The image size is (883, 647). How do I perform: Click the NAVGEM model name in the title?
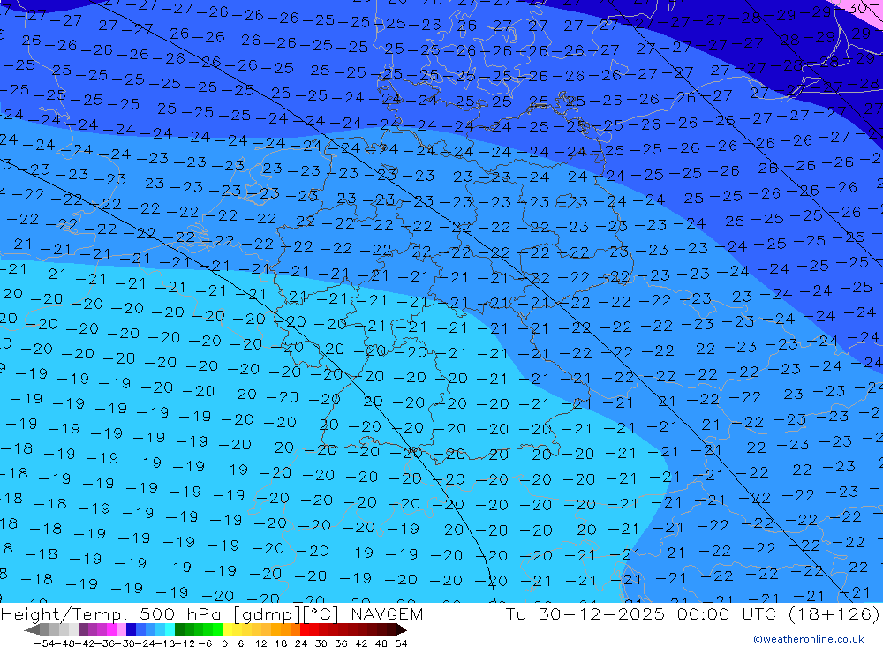pyautogui.click(x=387, y=613)
